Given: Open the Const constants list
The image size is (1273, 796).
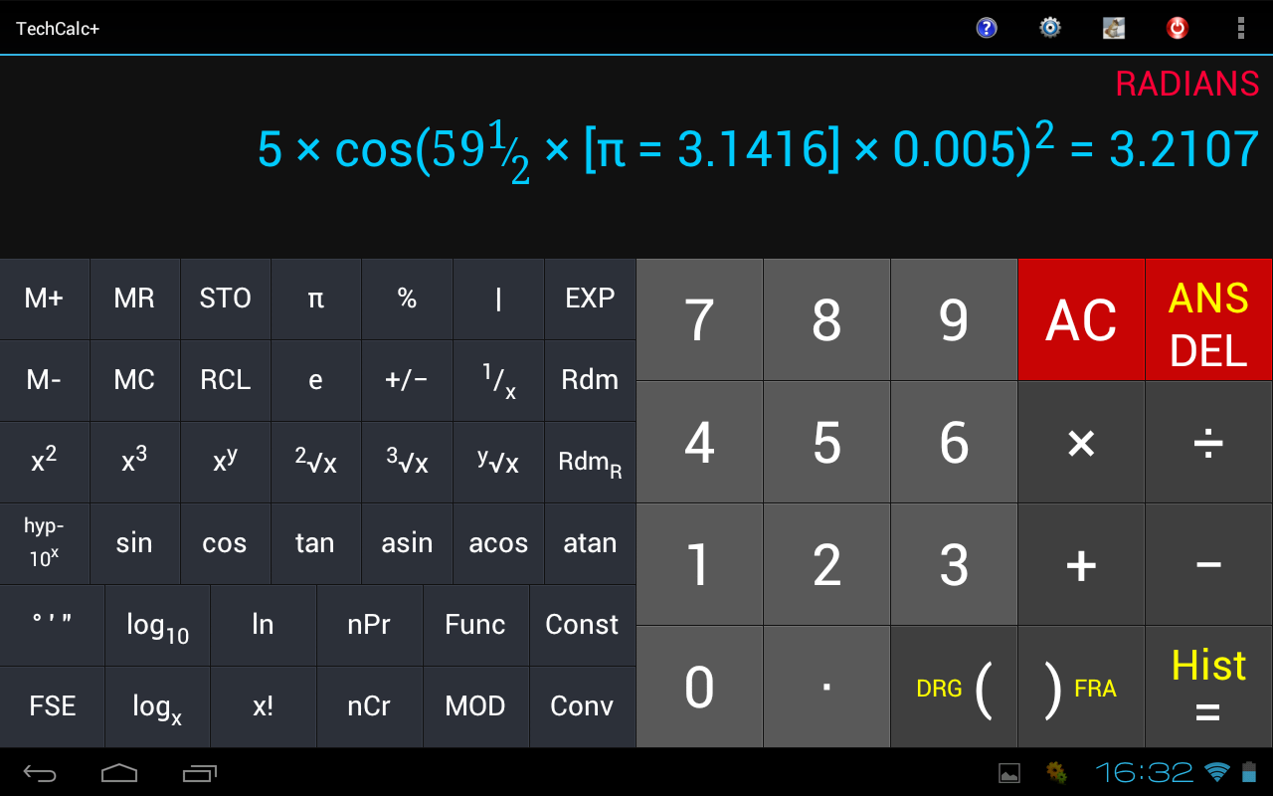Looking at the screenshot, I should click(x=582, y=624).
